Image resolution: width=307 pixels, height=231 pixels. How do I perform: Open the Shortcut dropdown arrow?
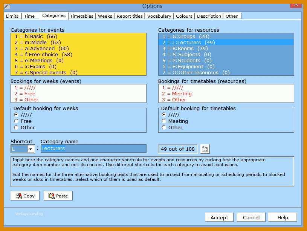click(x=31, y=149)
